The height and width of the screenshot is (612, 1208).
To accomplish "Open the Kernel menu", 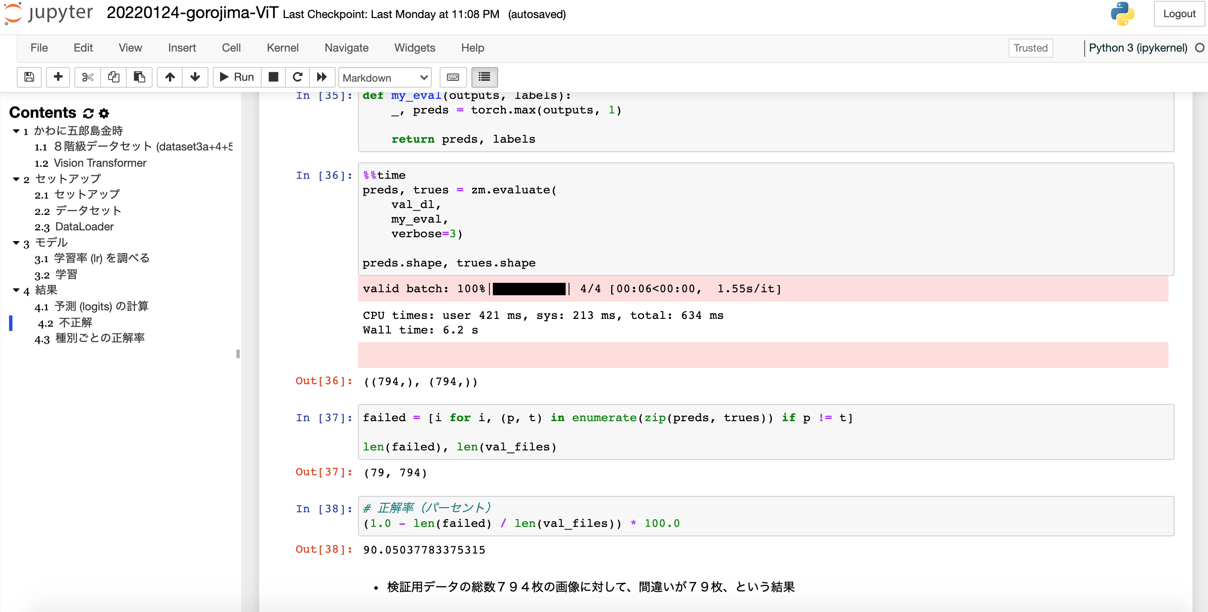I will point(282,48).
